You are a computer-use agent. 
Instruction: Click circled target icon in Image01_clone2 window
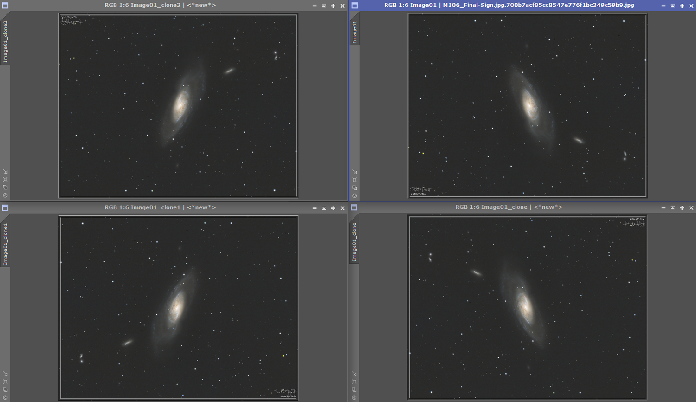(5, 195)
